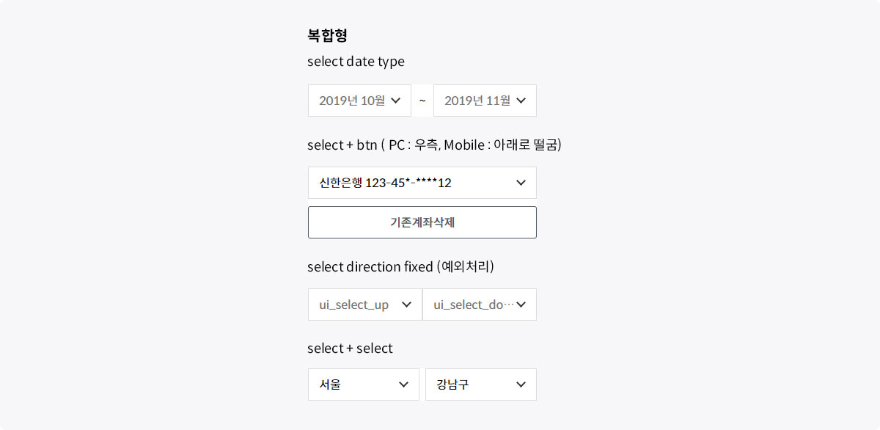880x430 pixels.
Task: Click the chevron beside 2019년 11월
Action: click(x=521, y=101)
